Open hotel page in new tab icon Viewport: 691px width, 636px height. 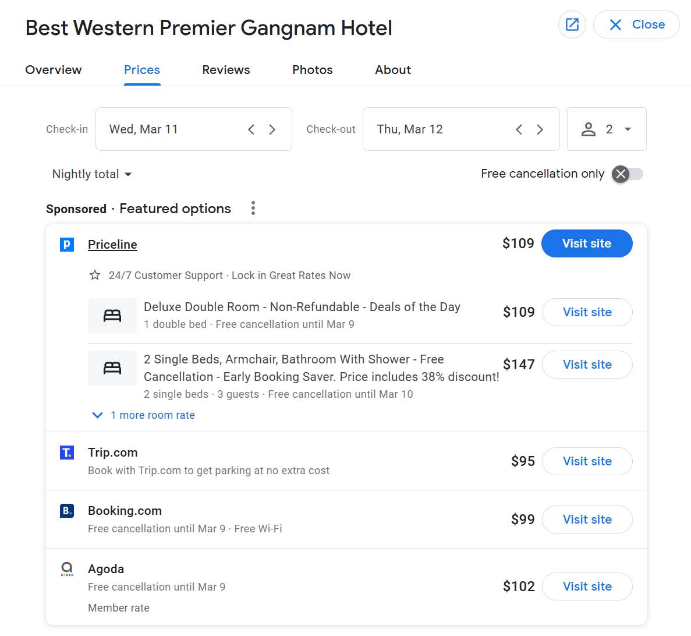click(x=572, y=24)
